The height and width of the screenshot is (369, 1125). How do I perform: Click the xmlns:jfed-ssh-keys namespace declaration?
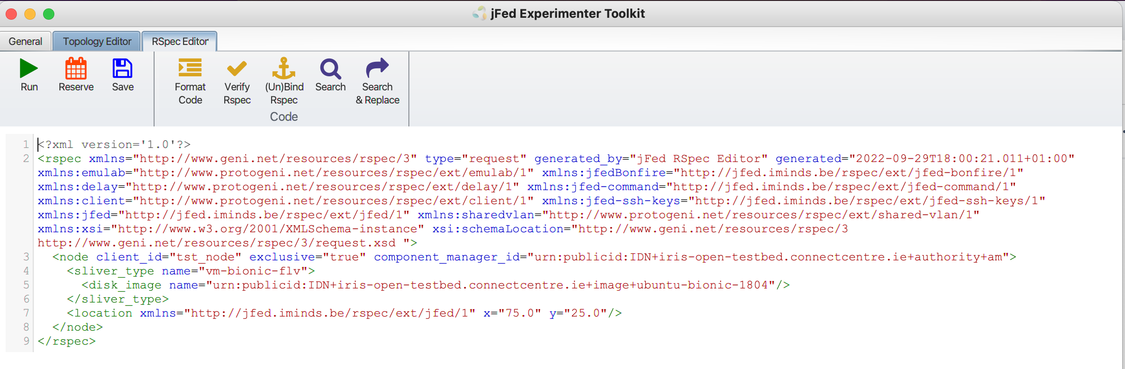[x=793, y=200]
